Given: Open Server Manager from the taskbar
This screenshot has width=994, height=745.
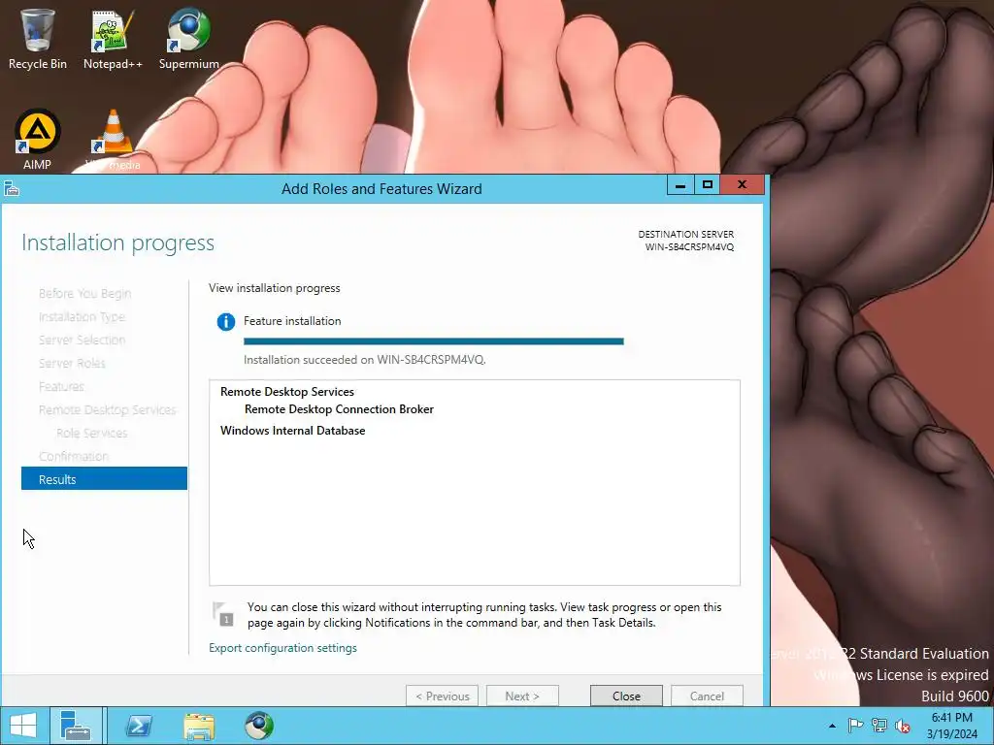Looking at the screenshot, I should (x=76, y=726).
